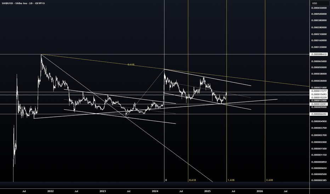Click the 0.000021000 price scale value
Screen dimensions: 330x194
coord(319,88)
